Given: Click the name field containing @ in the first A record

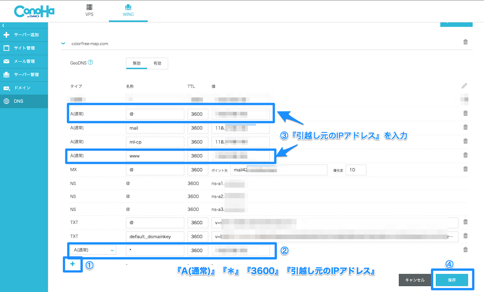Looking at the screenshot, I should point(155,114).
